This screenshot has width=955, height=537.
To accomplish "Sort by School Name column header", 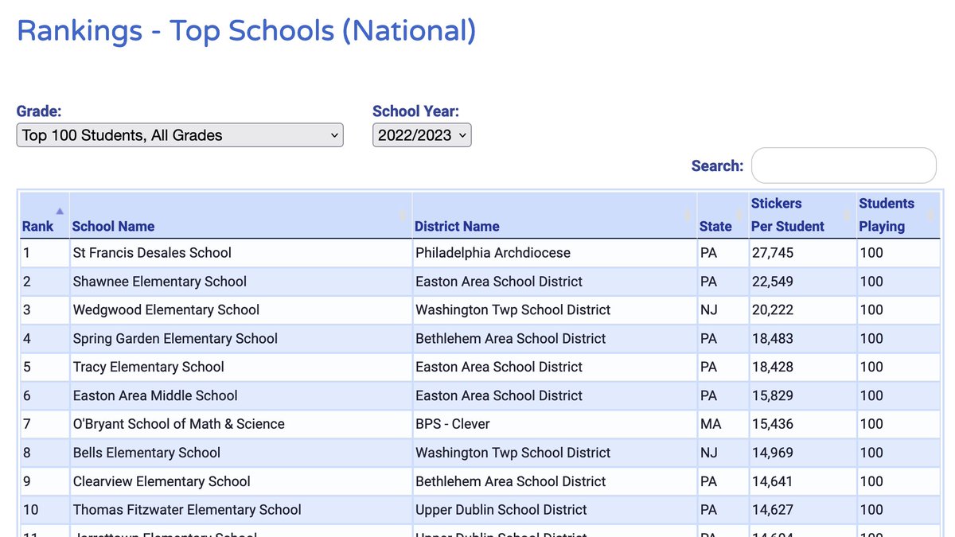I will (240, 215).
